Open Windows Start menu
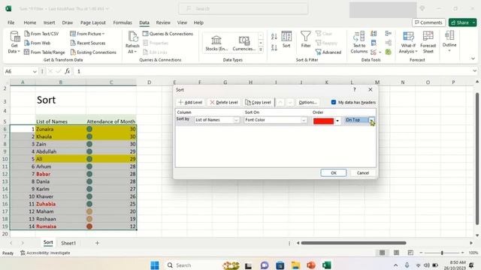Image resolution: width=481 pixels, height=270 pixels. [x=155, y=265]
